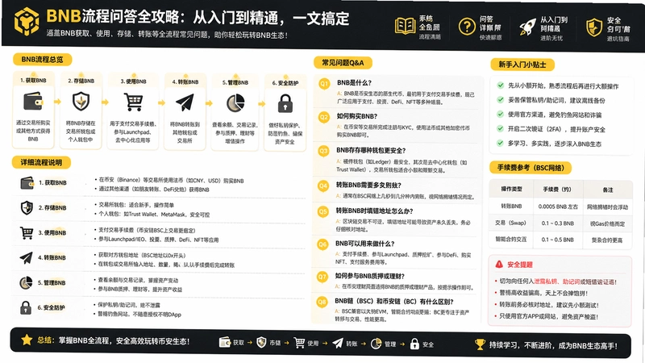Open the Q1 question BNB是什么?

click(354, 83)
